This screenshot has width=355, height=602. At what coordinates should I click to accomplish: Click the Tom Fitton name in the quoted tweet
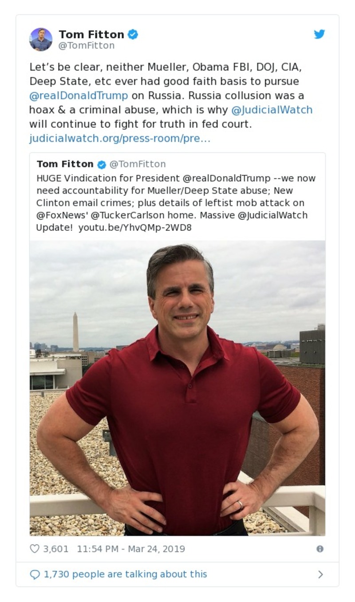tap(65, 164)
